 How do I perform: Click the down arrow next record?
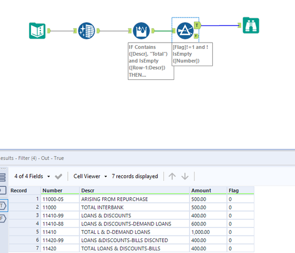click(185, 176)
